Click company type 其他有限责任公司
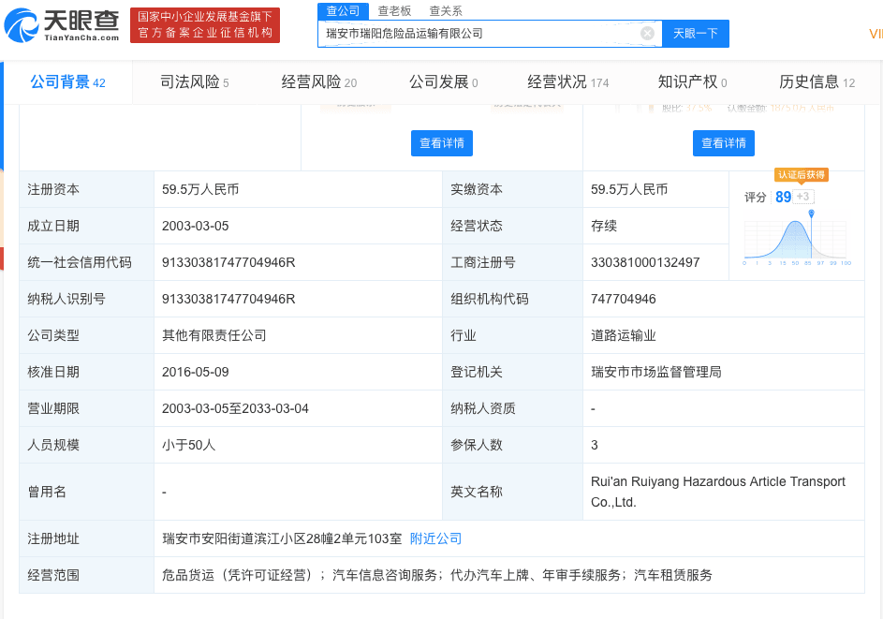Viewport: 883px width, 619px height. [x=214, y=335]
